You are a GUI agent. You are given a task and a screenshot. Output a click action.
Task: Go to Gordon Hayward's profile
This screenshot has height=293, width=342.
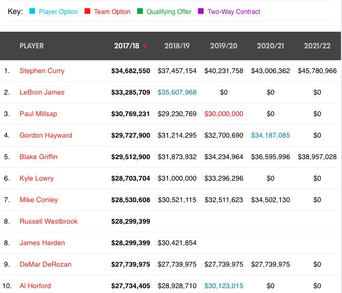[46, 135]
